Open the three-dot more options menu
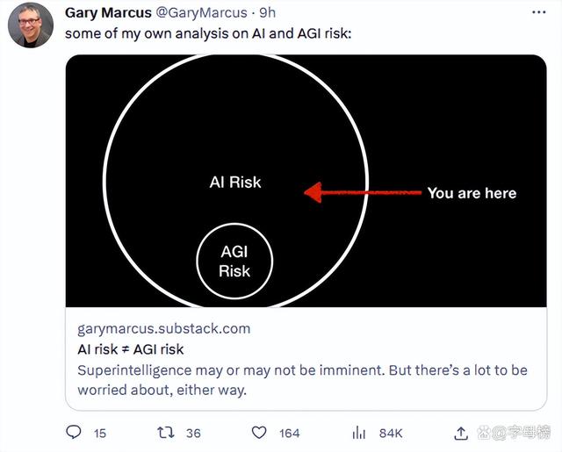562x452 pixels. pyautogui.click(x=538, y=12)
